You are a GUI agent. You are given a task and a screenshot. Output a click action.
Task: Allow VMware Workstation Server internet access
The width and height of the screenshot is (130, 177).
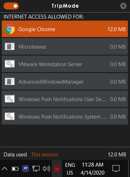(x=65, y=64)
